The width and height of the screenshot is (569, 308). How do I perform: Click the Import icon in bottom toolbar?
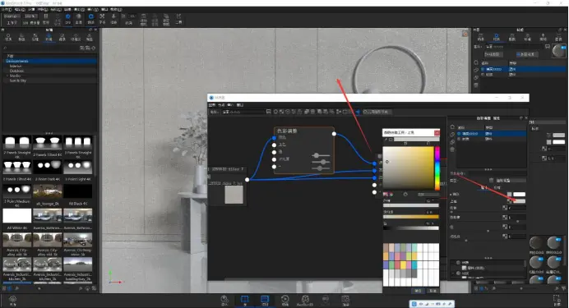pyautogui.click(x=224, y=301)
